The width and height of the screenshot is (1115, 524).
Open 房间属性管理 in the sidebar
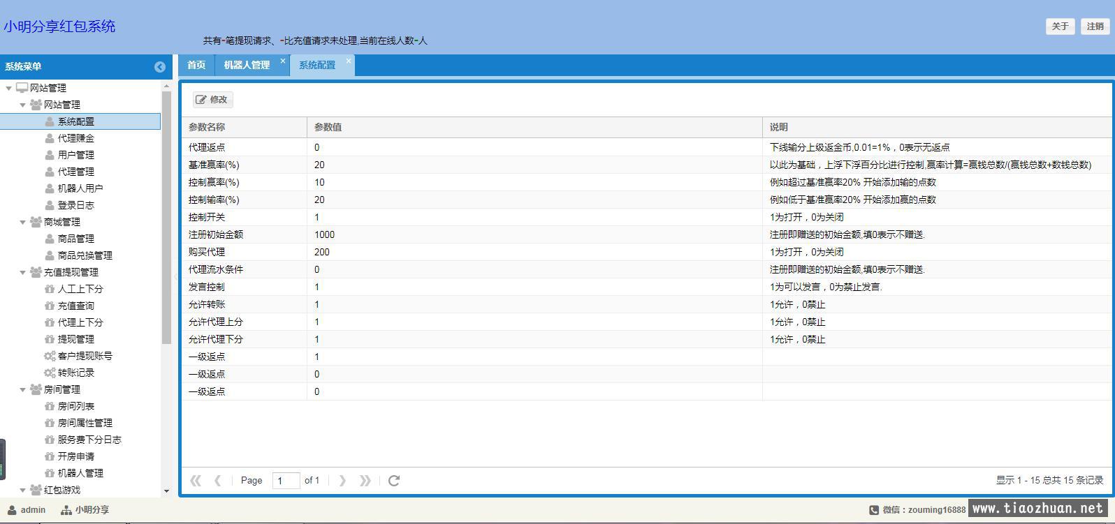pos(85,423)
